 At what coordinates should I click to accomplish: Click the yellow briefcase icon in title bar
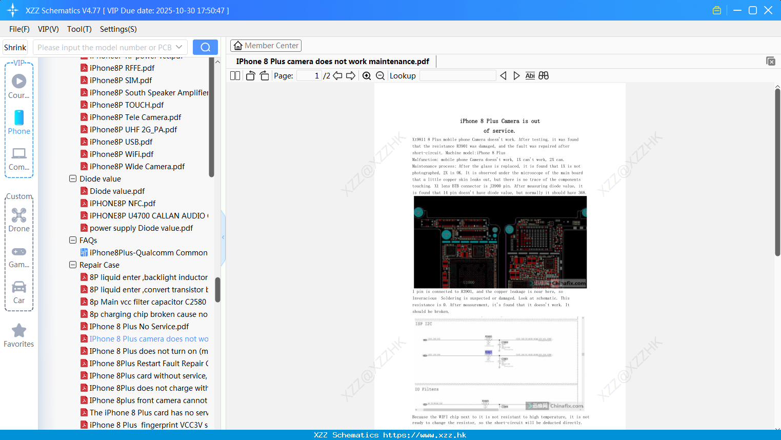[x=717, y=10]
